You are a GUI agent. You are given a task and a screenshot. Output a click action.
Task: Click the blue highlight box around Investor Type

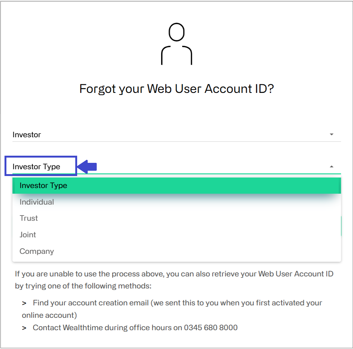[x=41, y=166]
